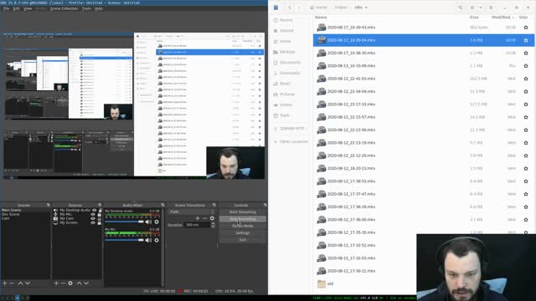Add a new source with plus icon
Viewport: 536px width, 301px height.
pyautogui.click(x=56, y=283)
